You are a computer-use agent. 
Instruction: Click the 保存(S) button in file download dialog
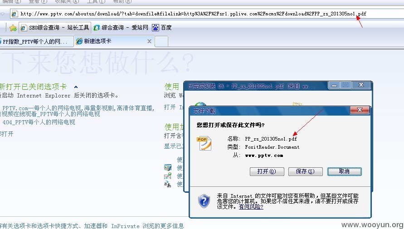click(305, 171)
